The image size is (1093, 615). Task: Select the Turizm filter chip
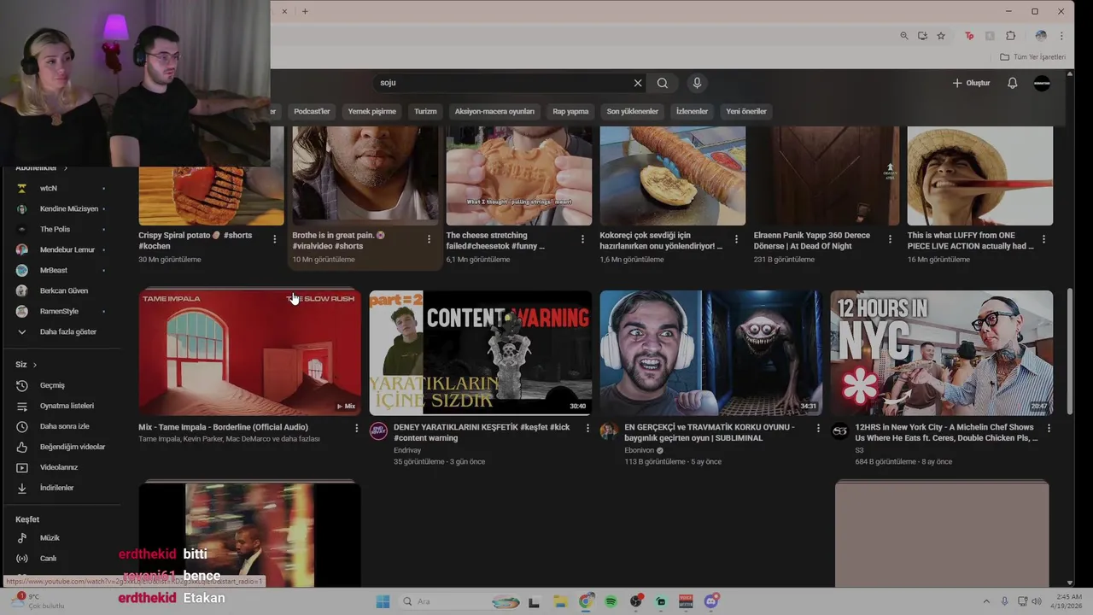(425, 111)
